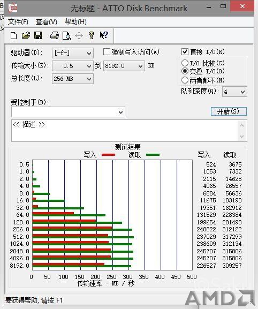Open the 驱动器(D) drive dropdown
The height and width of the screenshot is (309, 258).
tap(73, 53)
